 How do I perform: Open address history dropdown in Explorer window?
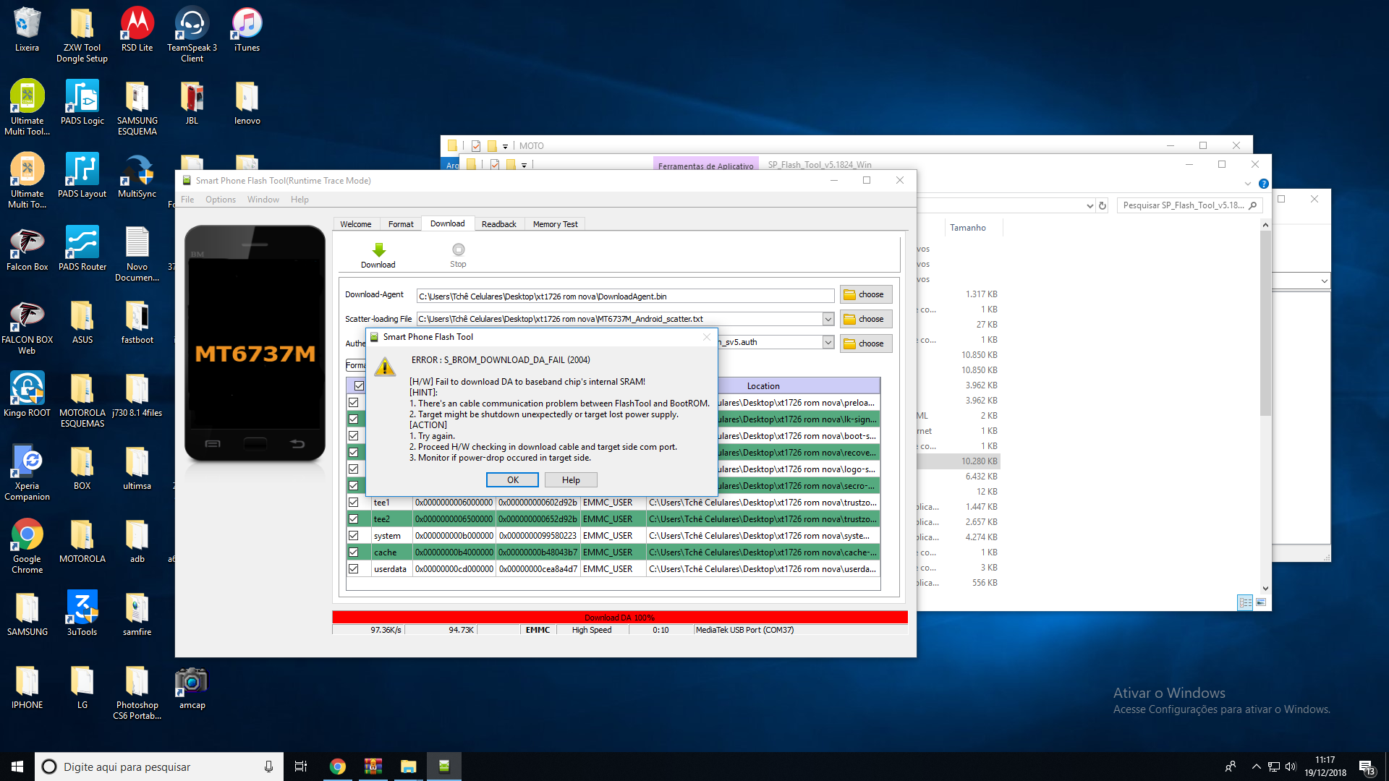(1090, 206)
